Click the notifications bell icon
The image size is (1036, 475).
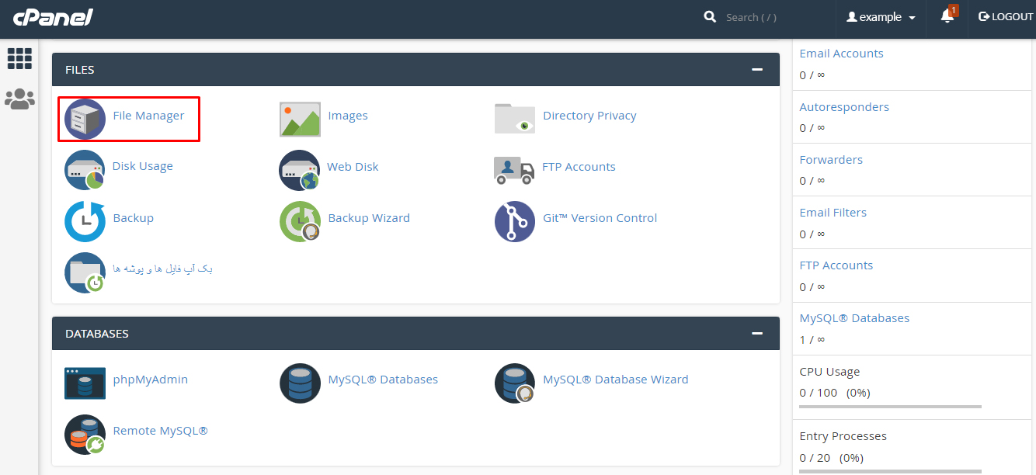click(947, 16)
